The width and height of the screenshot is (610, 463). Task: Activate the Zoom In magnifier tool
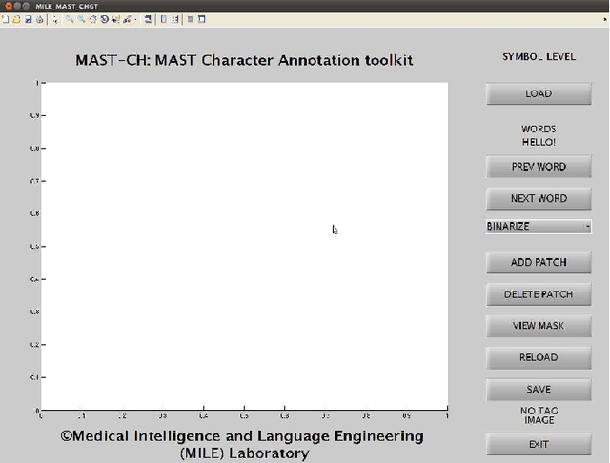pos(70,19)
